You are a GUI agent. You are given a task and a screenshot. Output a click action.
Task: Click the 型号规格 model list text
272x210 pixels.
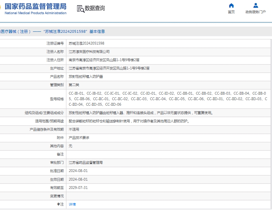167,99
